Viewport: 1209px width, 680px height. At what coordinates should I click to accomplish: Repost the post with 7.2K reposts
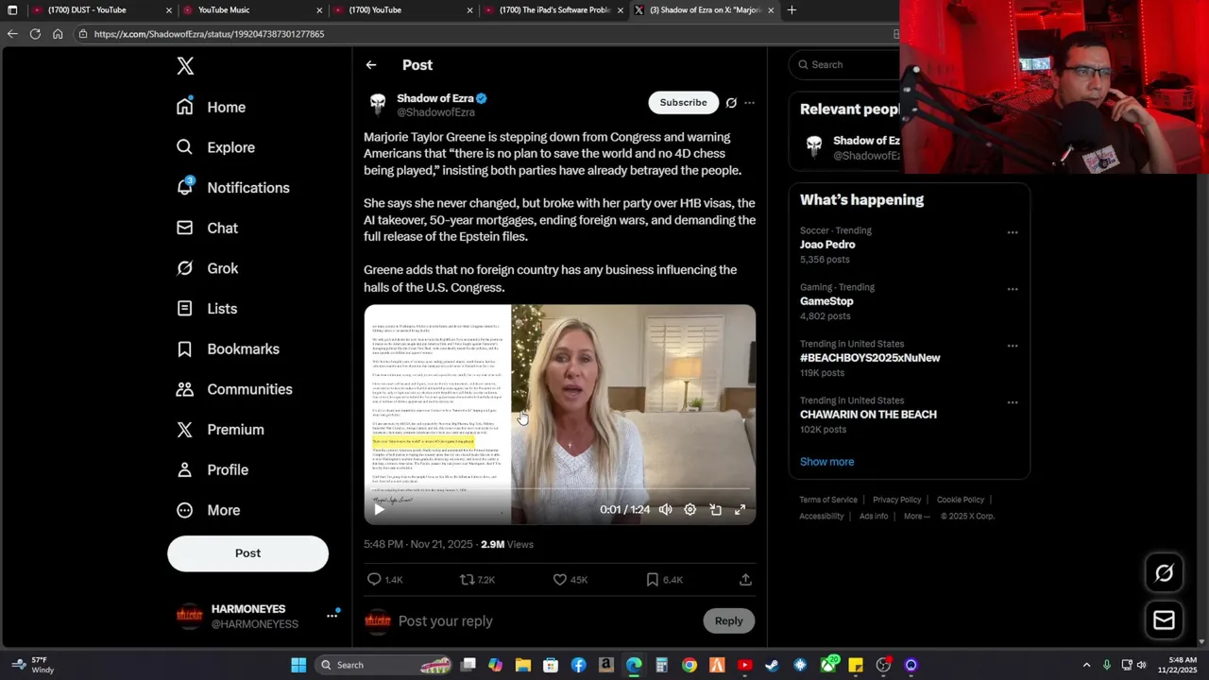(477, 580)
